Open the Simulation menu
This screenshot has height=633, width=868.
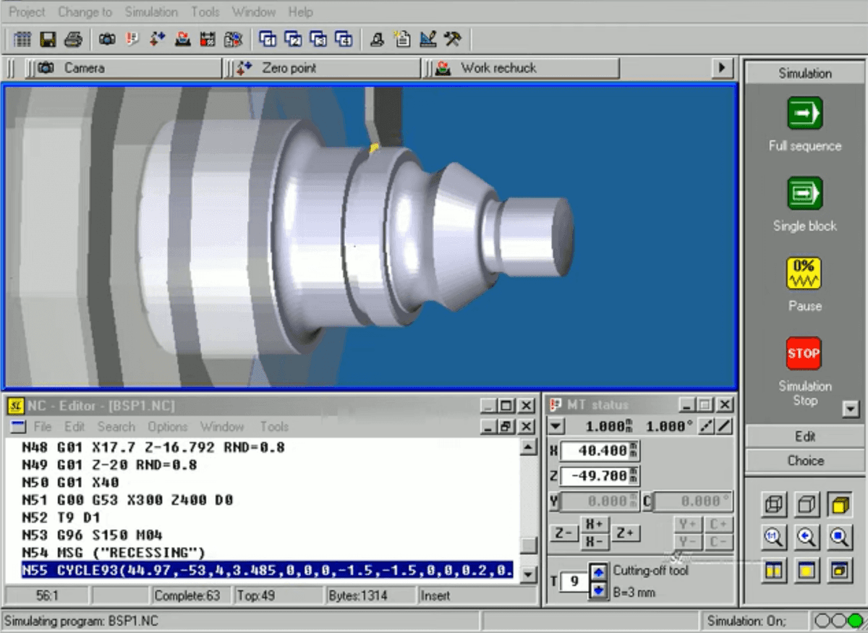pyautogui.click(x=150, y=12)
